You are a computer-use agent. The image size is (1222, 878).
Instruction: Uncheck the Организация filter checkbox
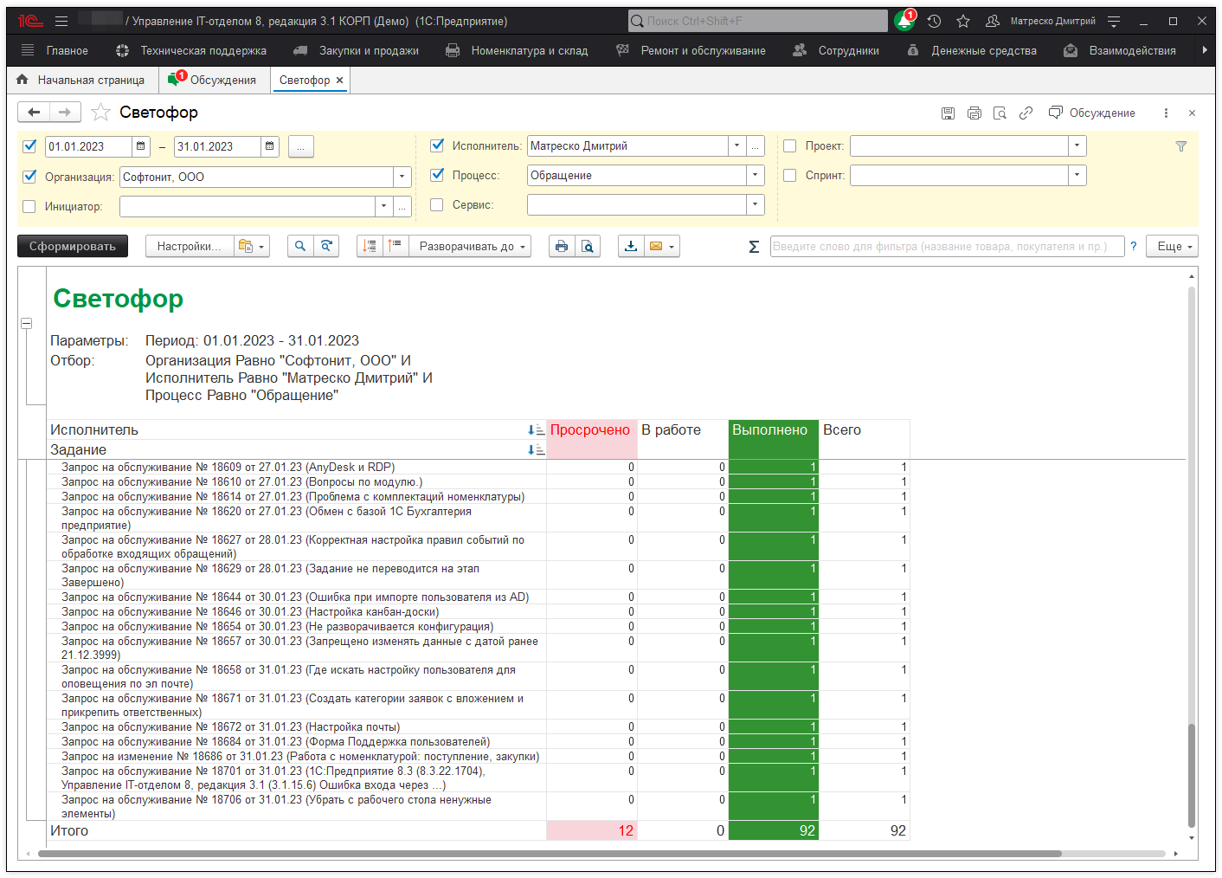click(x=29, y=177)
